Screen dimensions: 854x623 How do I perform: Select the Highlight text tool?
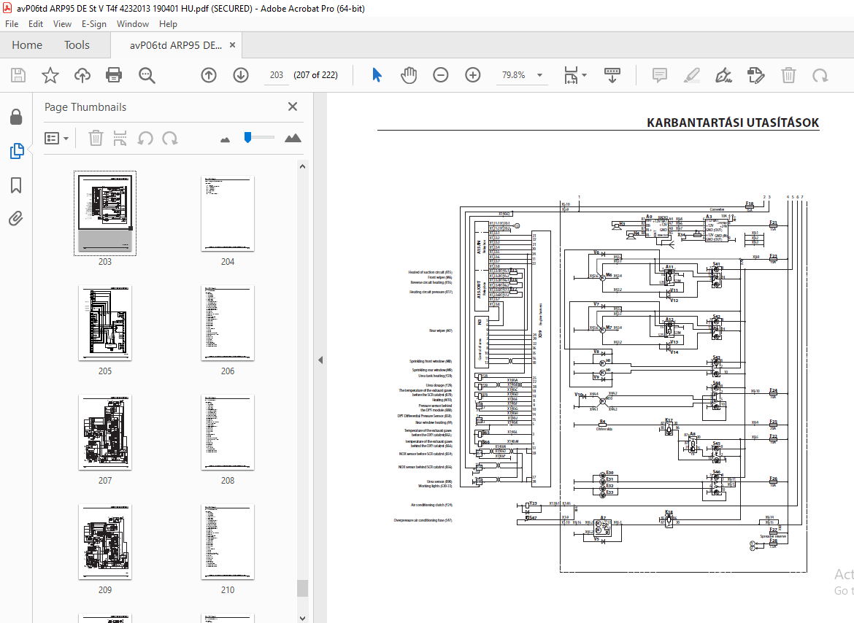[692, 75]
